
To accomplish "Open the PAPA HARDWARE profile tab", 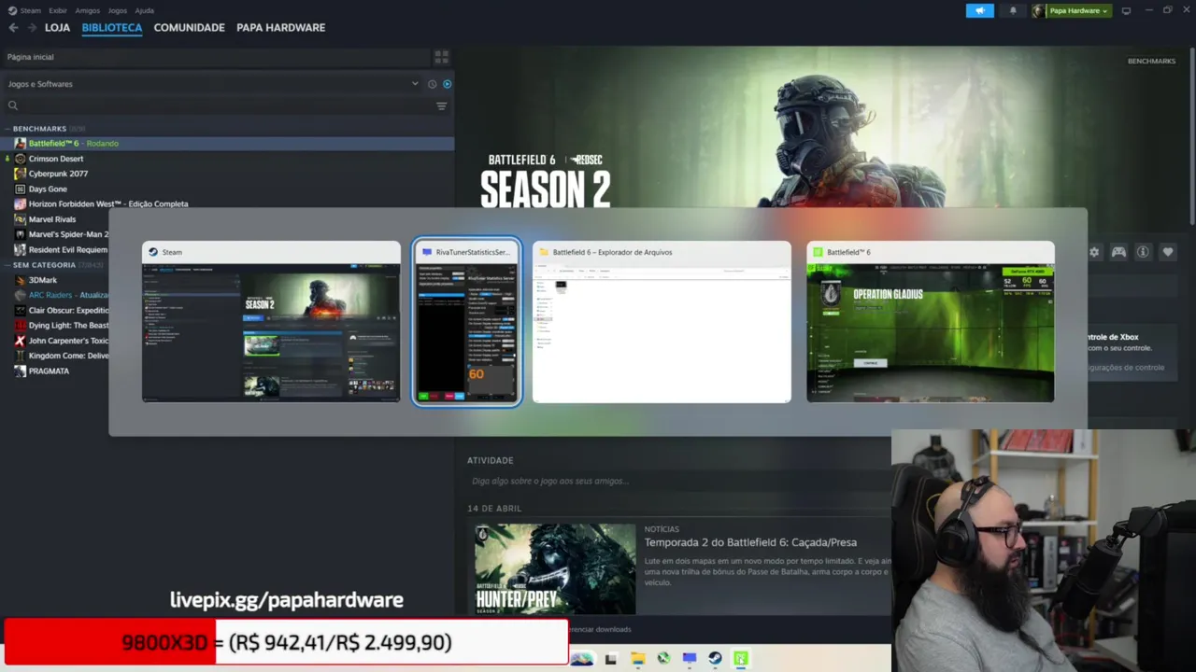I will click(x=281, y=28).
